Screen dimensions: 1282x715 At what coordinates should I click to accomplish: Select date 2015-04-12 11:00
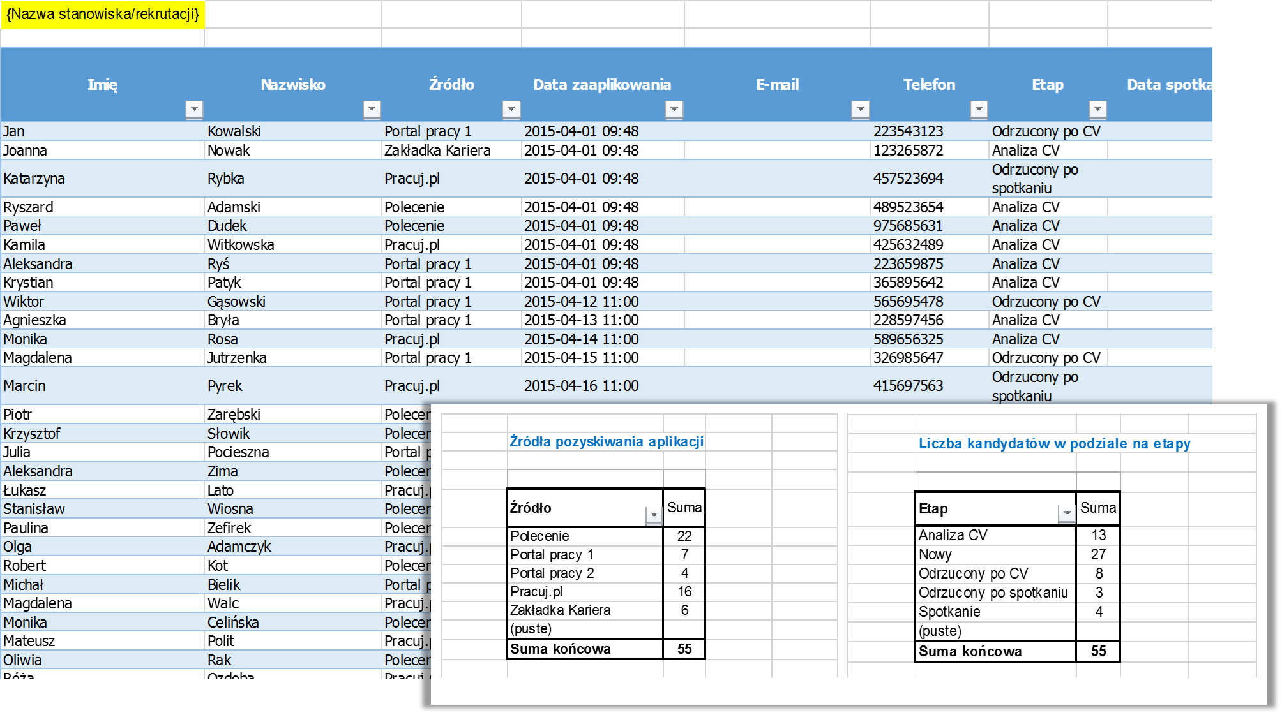tap(603, 302)
